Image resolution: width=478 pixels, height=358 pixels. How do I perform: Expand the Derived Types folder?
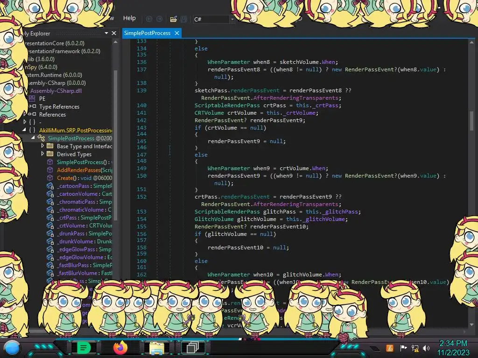point(42,154)
